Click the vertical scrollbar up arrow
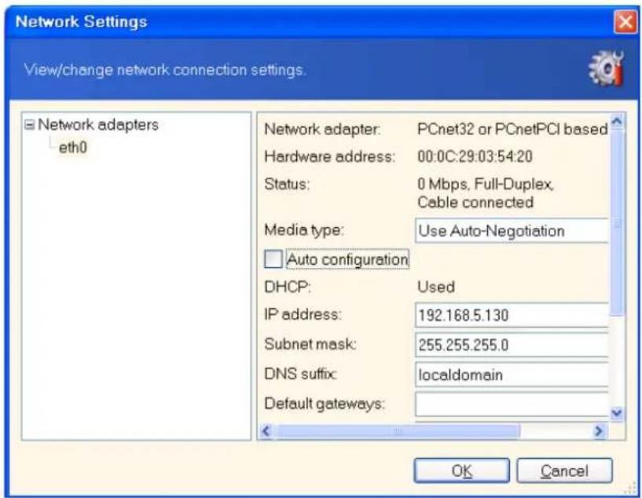The width and height of the screenshot is (642, 498). (617, 122)
